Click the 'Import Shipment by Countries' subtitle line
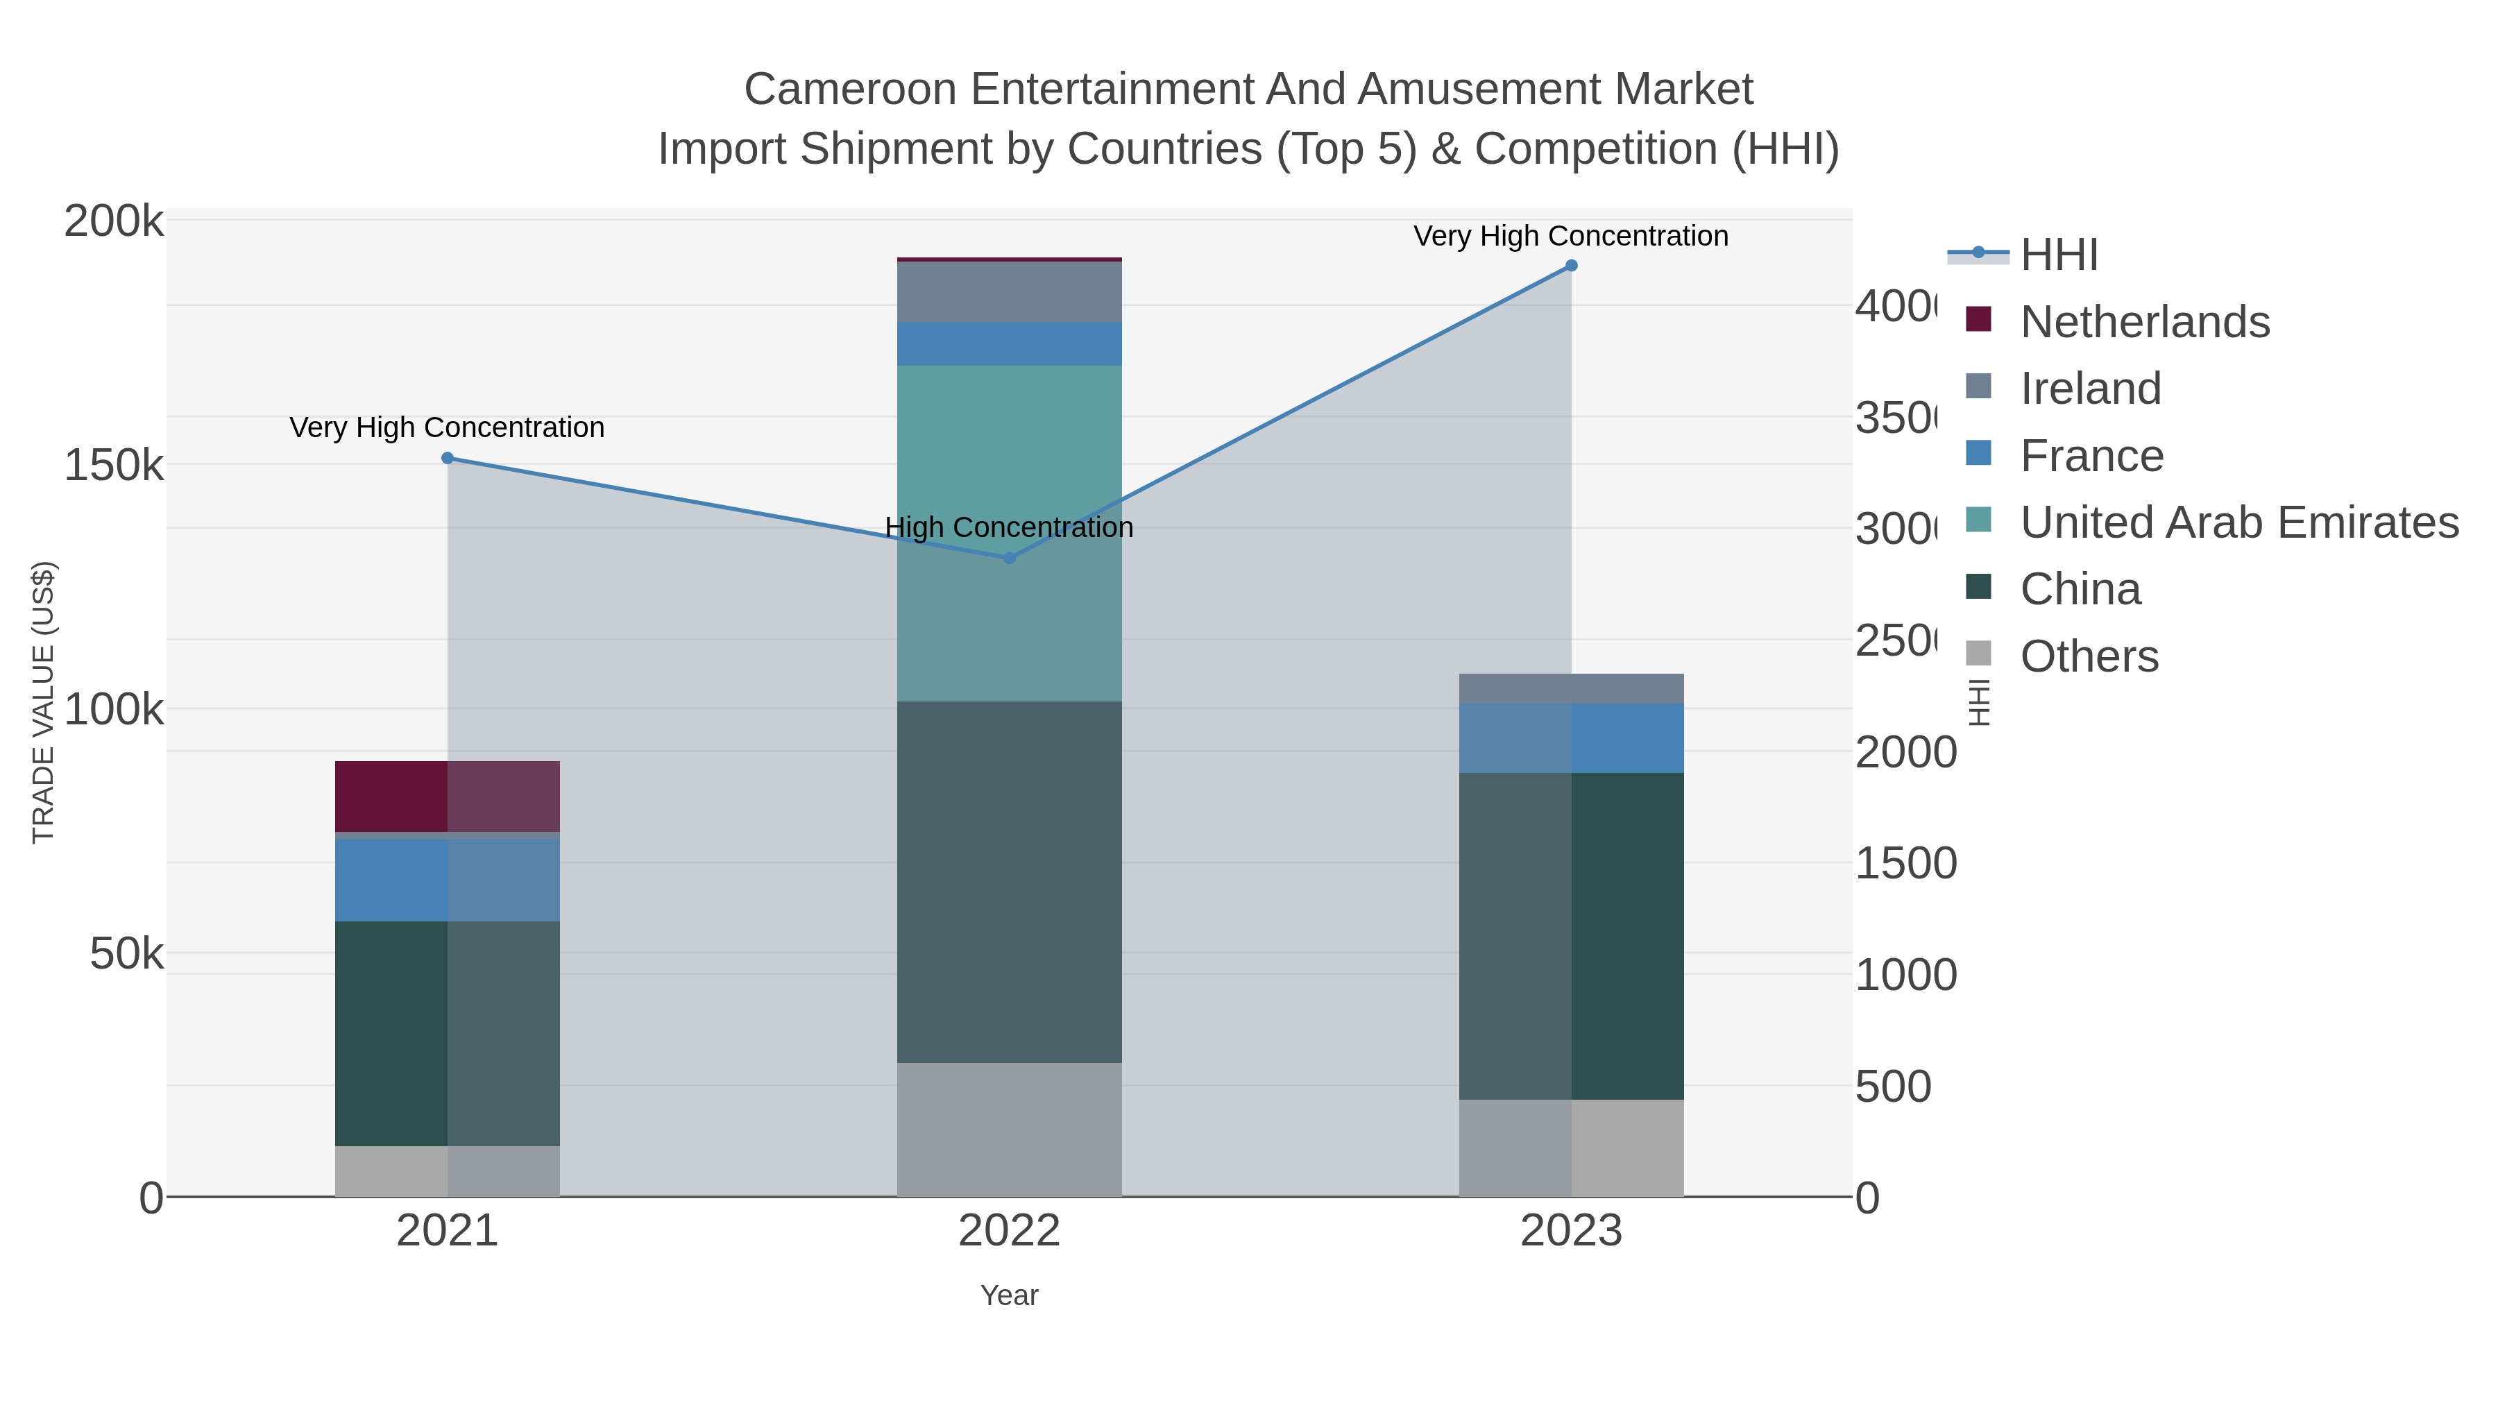Screen dimensions: 2498x1405 (1248, 149)
